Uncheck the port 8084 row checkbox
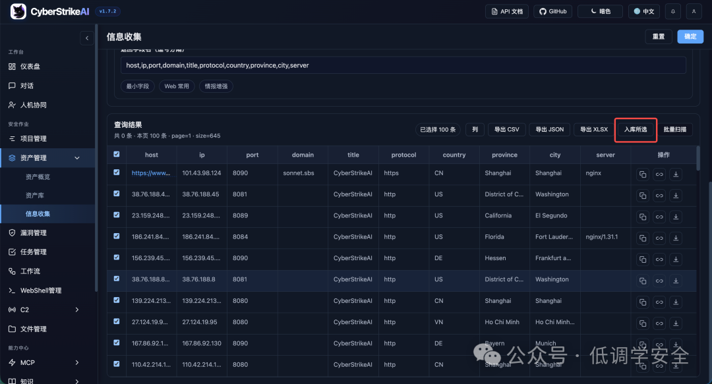The width and height of the screenshot is (712, 384). [117, 236]
